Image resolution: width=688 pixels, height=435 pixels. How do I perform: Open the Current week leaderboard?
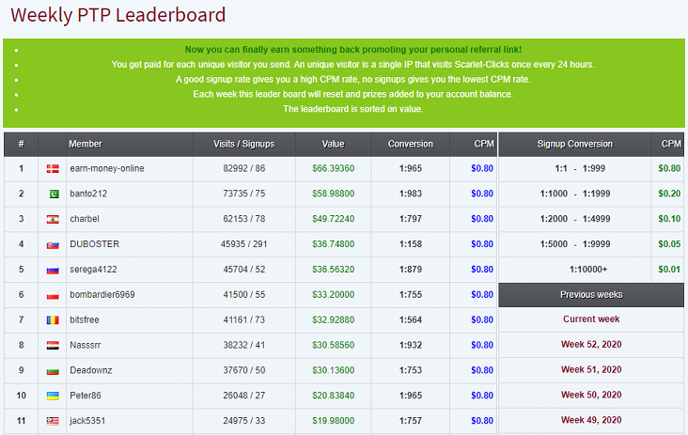point(590,319)
